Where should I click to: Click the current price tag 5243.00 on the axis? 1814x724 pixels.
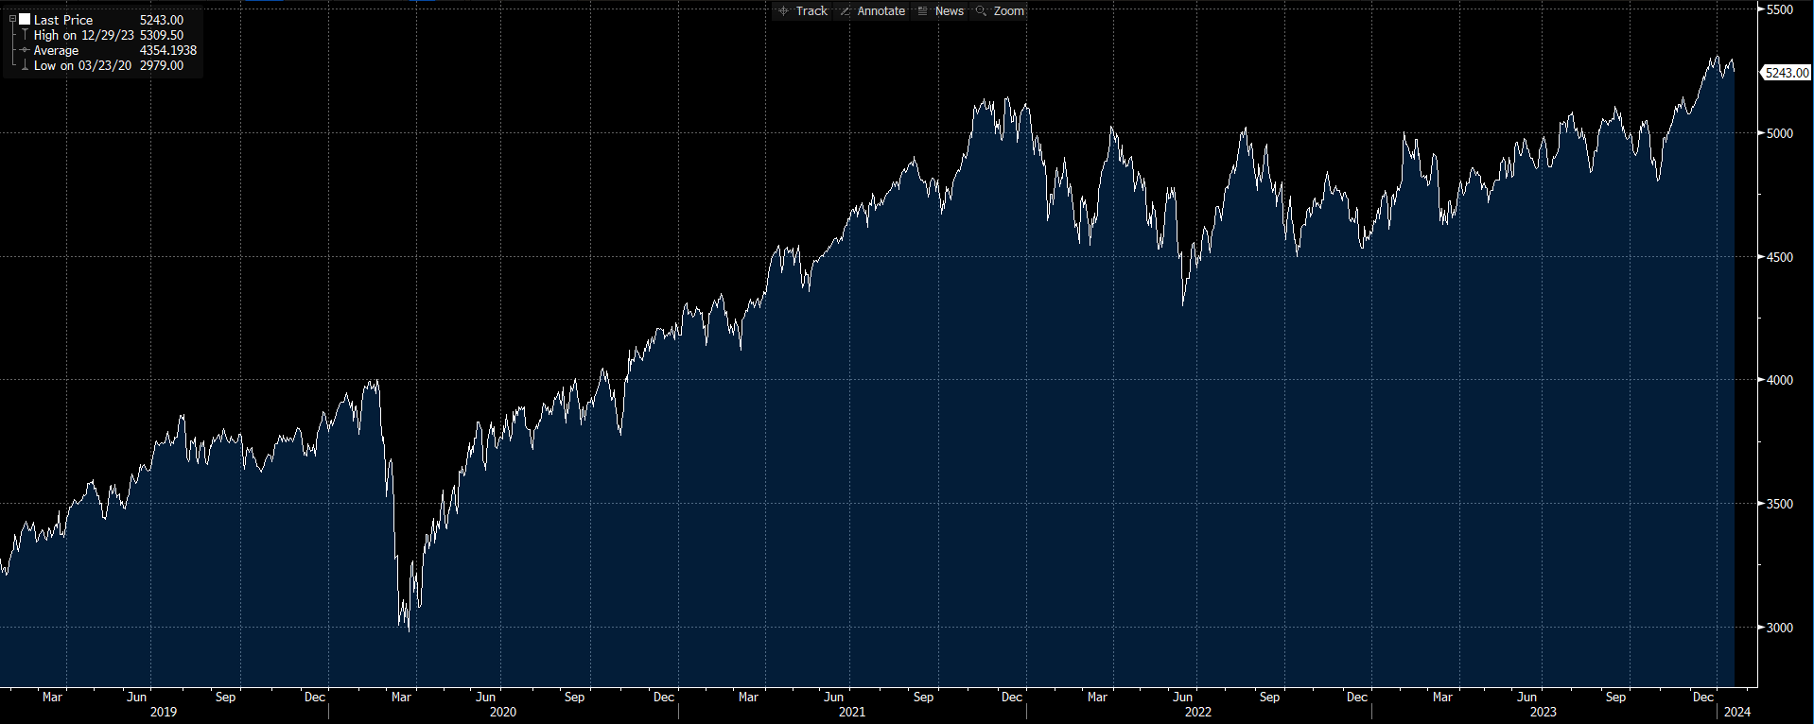[x=1787, y=73]
